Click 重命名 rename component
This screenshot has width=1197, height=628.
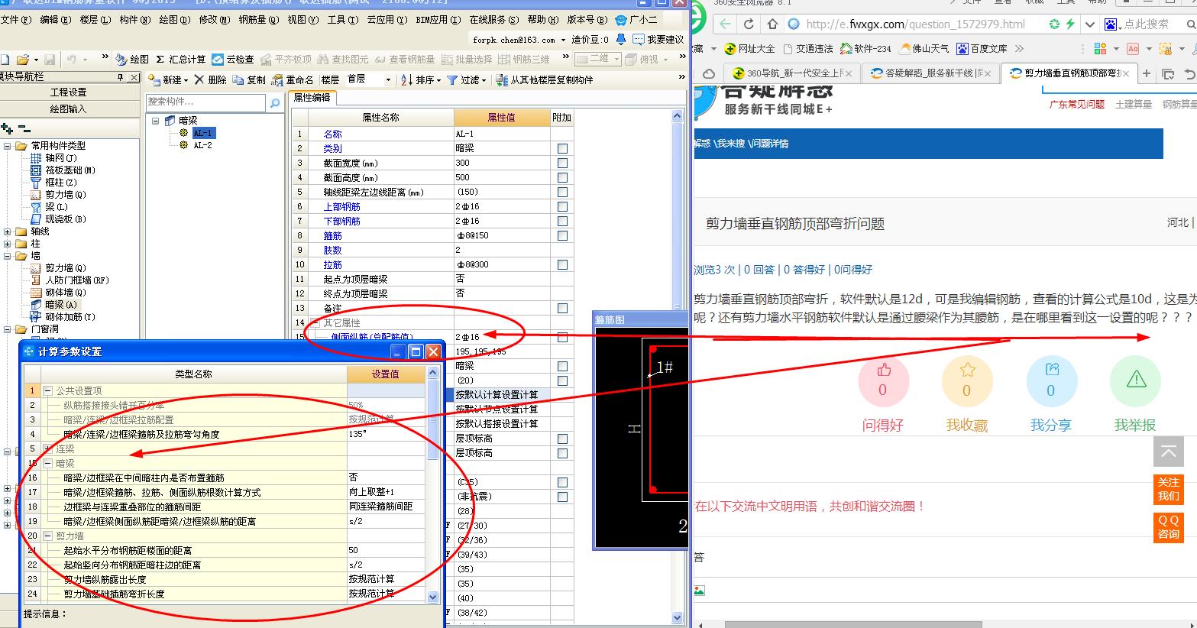point(293,79)
